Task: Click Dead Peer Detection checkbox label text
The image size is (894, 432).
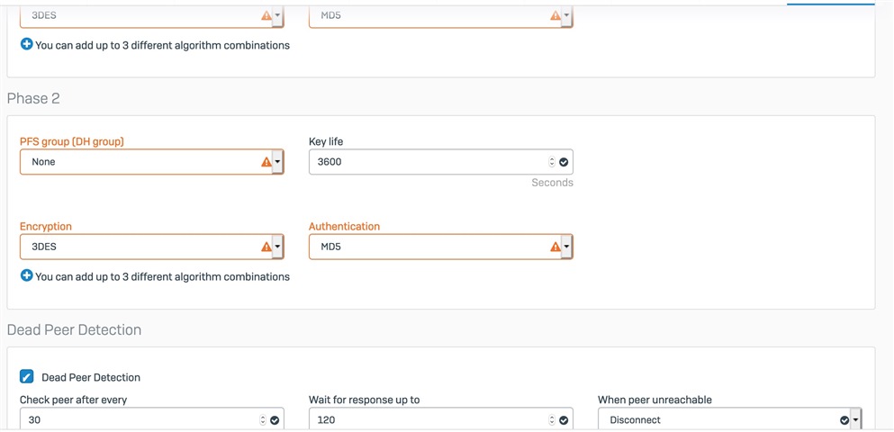Action: pos(91,377)
